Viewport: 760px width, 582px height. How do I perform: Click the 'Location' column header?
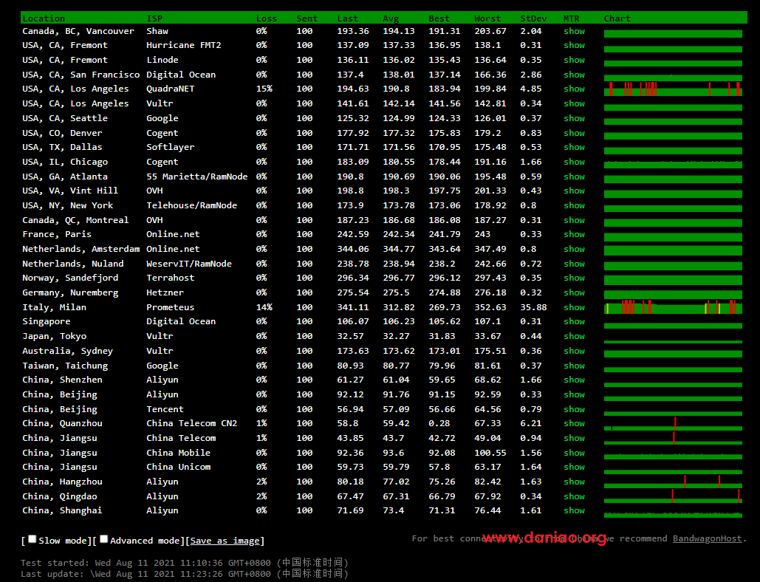click(x=44, y=18)
